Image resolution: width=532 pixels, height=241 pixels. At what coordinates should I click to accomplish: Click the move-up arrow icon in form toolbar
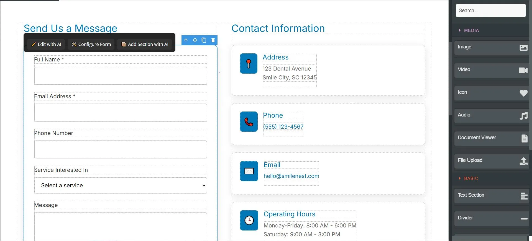(x=186, y=40)
